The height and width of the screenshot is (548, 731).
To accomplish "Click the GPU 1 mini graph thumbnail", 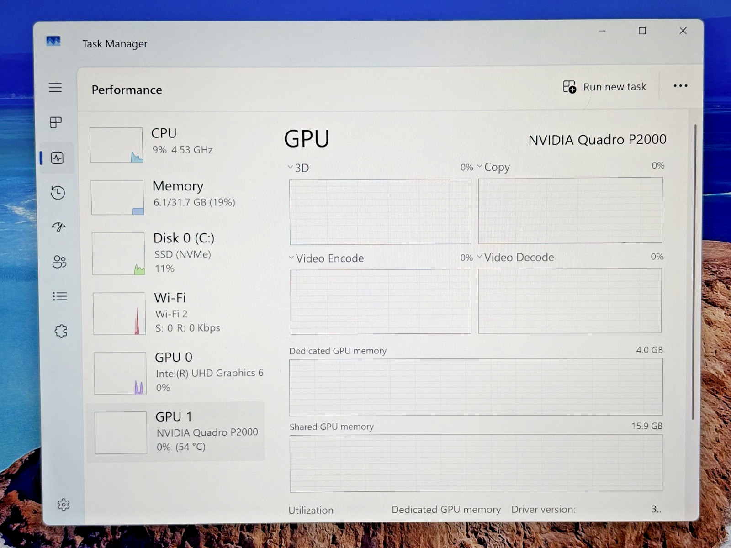I will coord(121,432).
